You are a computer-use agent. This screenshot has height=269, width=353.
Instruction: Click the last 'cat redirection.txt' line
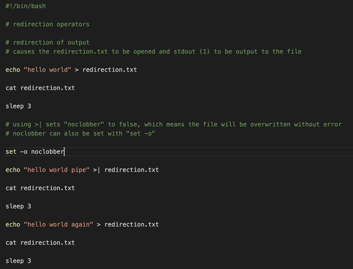[x=40, y=243]
